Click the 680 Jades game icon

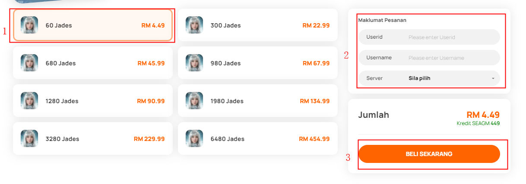[x=29, y=63]
